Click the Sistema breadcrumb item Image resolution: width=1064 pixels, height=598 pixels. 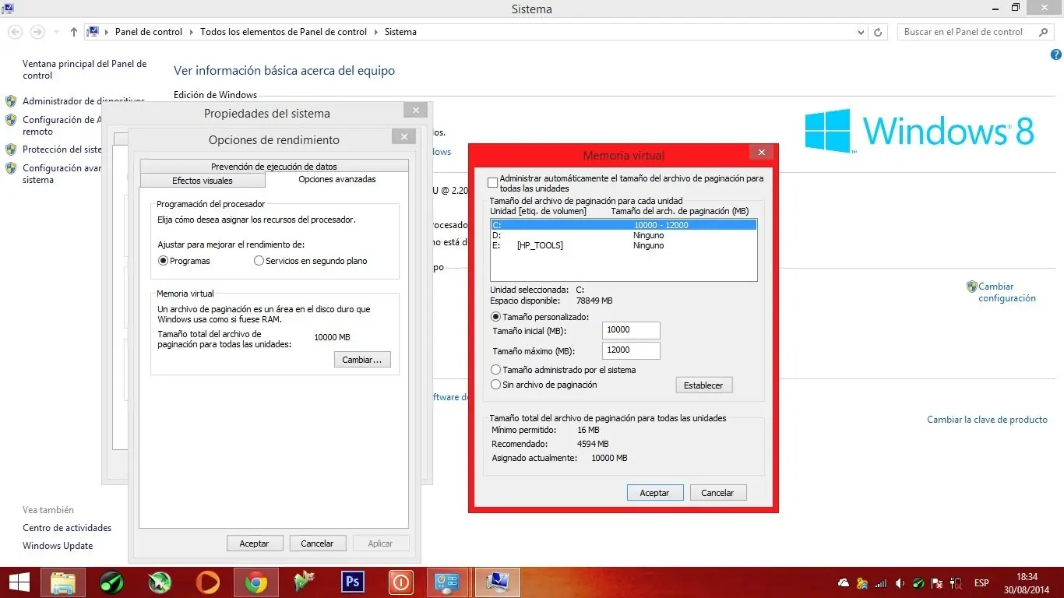[400, 32]
